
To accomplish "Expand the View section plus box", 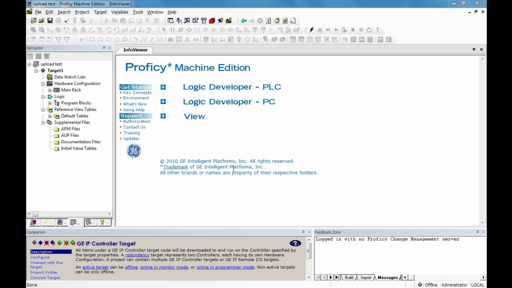I will click(163, 116).
